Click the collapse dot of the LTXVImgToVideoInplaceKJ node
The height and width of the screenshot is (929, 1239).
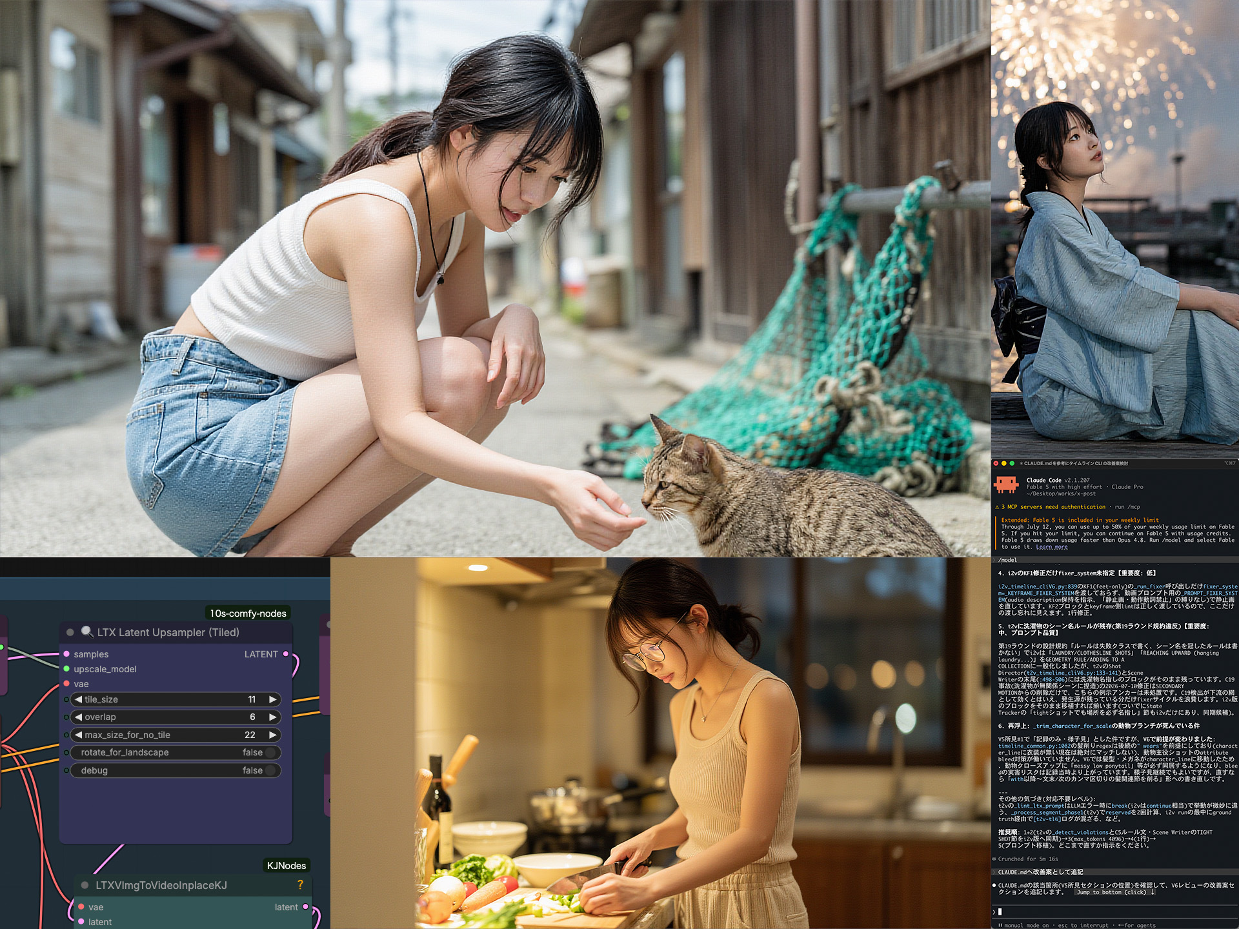(85, 885)
